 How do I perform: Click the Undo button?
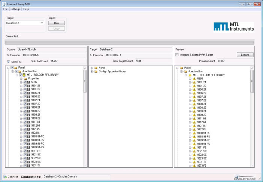point(57,28)
